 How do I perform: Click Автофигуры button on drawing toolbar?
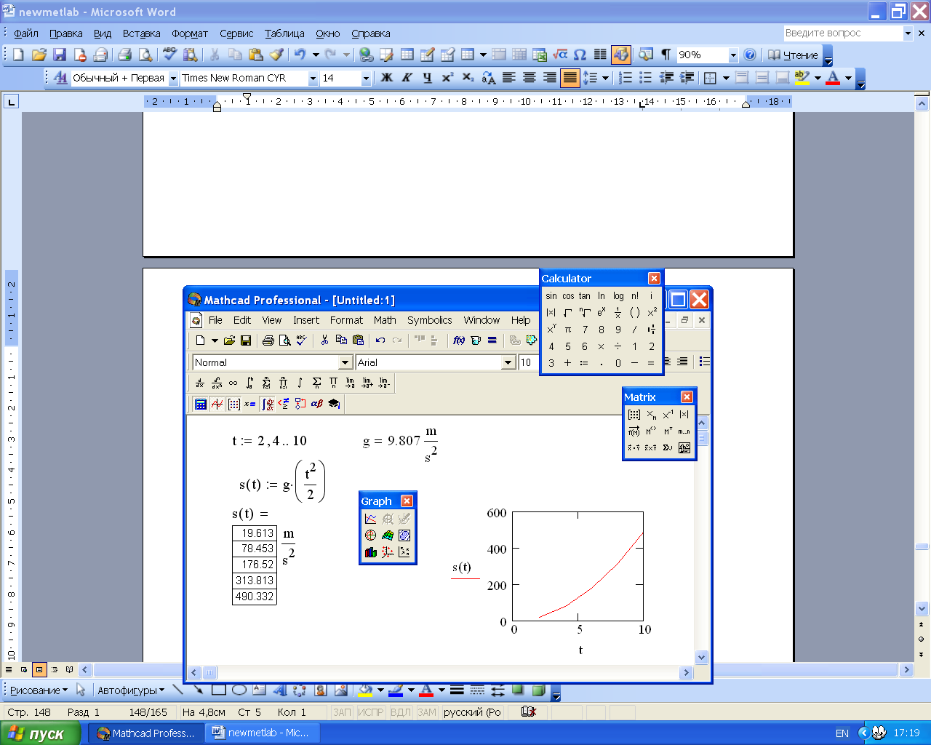pos(131,690)
